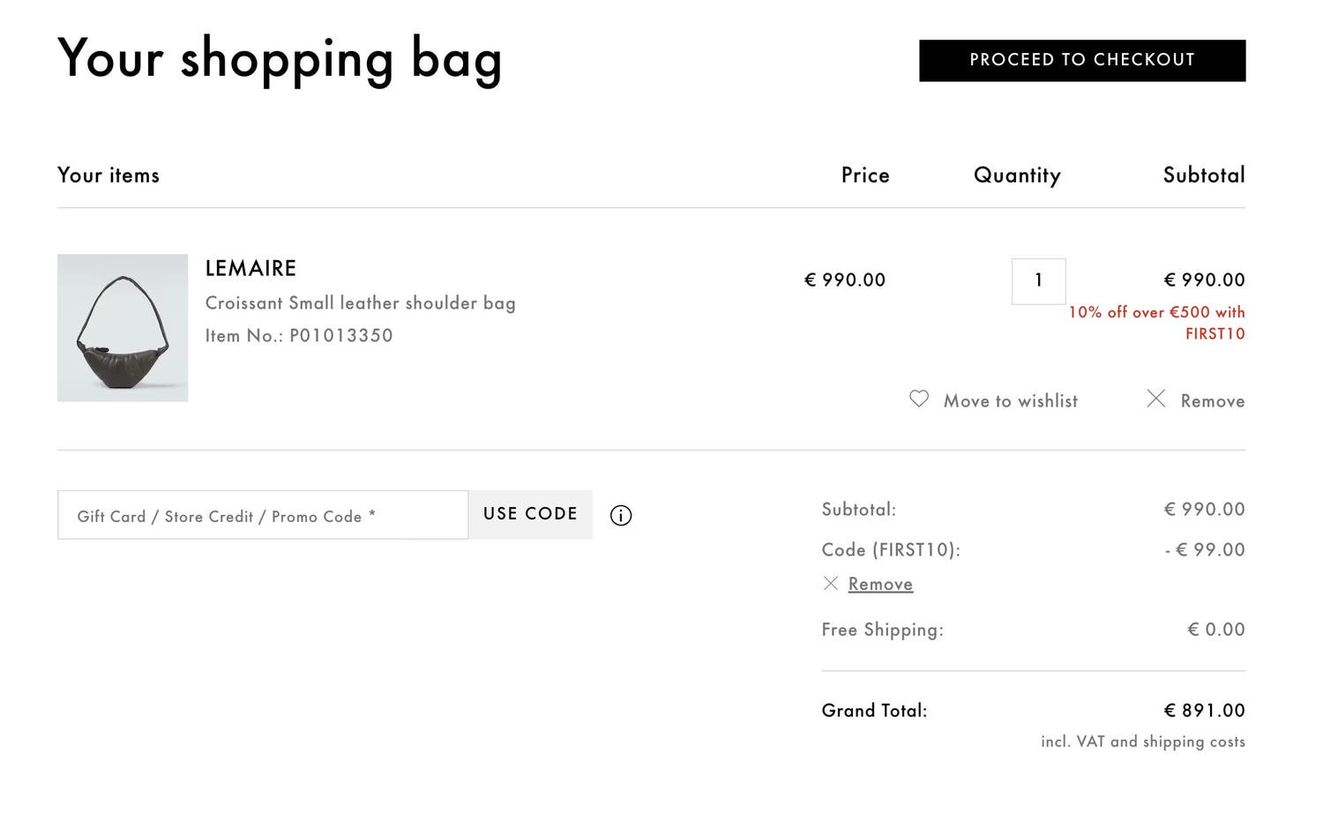Viewport: 1323px width, 814px height.
Task: Click the X icon next to FIRST10 Remove
Action: point(830,583)
